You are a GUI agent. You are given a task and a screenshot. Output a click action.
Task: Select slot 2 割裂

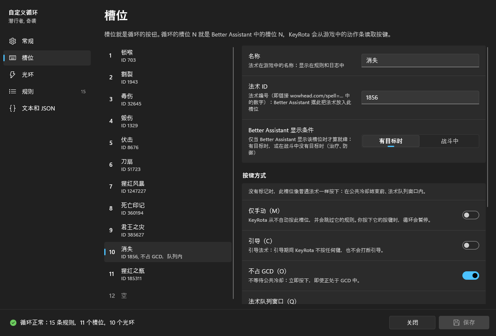[168, 78]
